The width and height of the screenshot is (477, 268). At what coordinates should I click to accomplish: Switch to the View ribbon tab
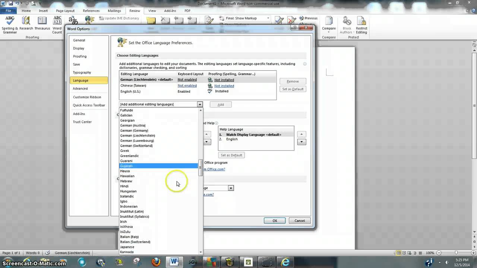(152, 11)
